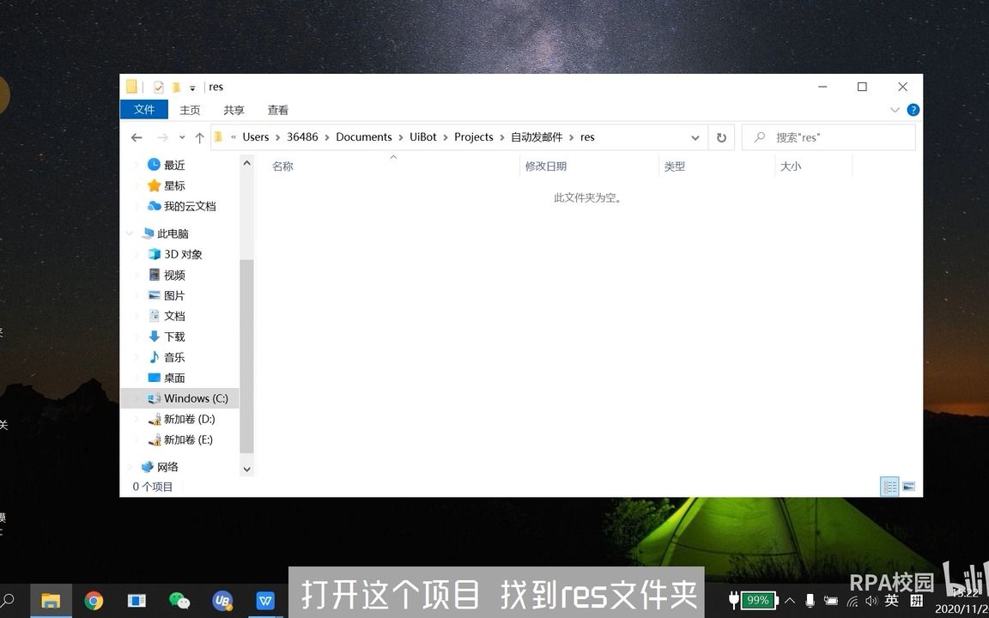
Task: Switch to large icons view at bottom right
Action: tap(908, 487)
